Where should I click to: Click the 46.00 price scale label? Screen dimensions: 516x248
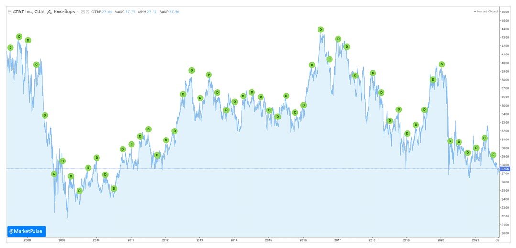point(505,12)
